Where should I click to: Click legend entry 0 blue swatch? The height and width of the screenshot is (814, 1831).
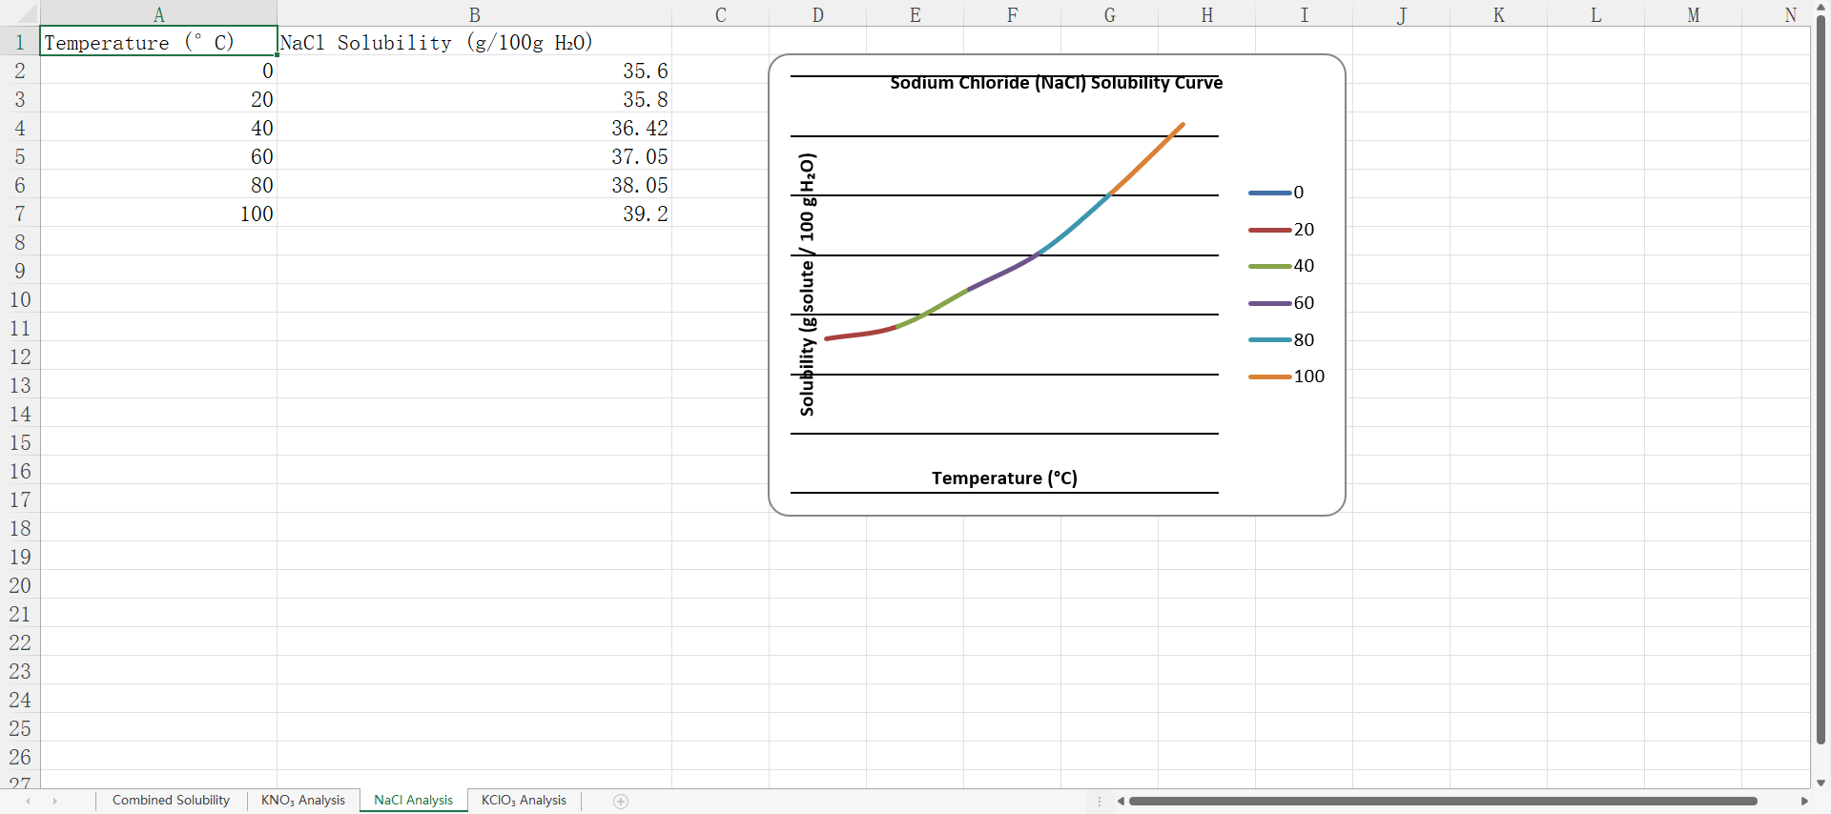[x=1269, y=193]
